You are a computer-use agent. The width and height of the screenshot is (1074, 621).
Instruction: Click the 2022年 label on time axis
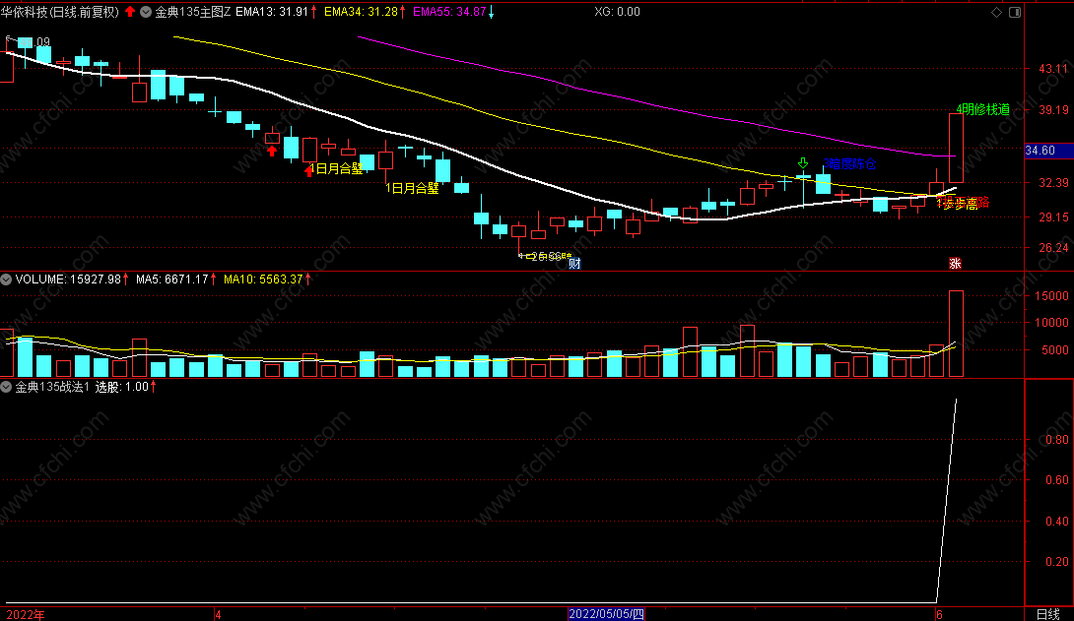26,614
